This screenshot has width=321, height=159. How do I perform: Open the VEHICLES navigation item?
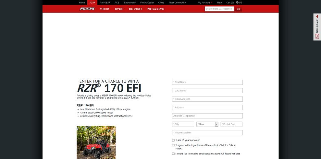point(105,9)
